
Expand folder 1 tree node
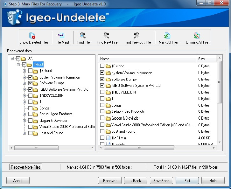point(24,102)
